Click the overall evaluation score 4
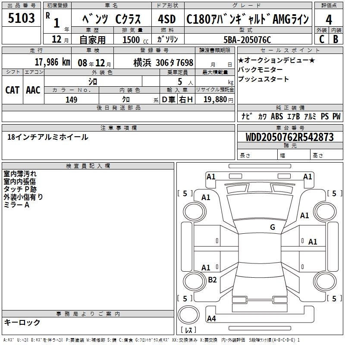The width and height of the screenshot is (345, 345). pos(329,19)
